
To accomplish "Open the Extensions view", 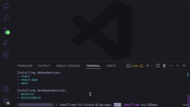I will point(6,55).
